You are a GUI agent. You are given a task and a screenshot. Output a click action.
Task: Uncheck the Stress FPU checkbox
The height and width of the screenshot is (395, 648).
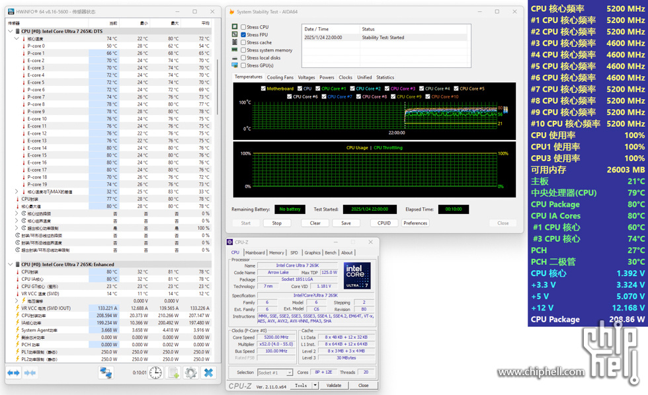point(243,34)
